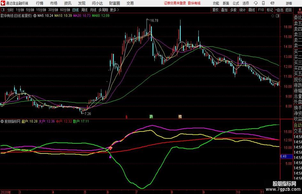Select the 60分钟 period
This screenshot has height=194, width=302.
tap(65, 10)
